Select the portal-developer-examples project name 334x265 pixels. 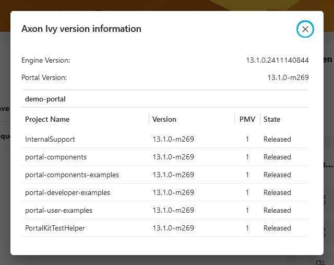(67, 192)
